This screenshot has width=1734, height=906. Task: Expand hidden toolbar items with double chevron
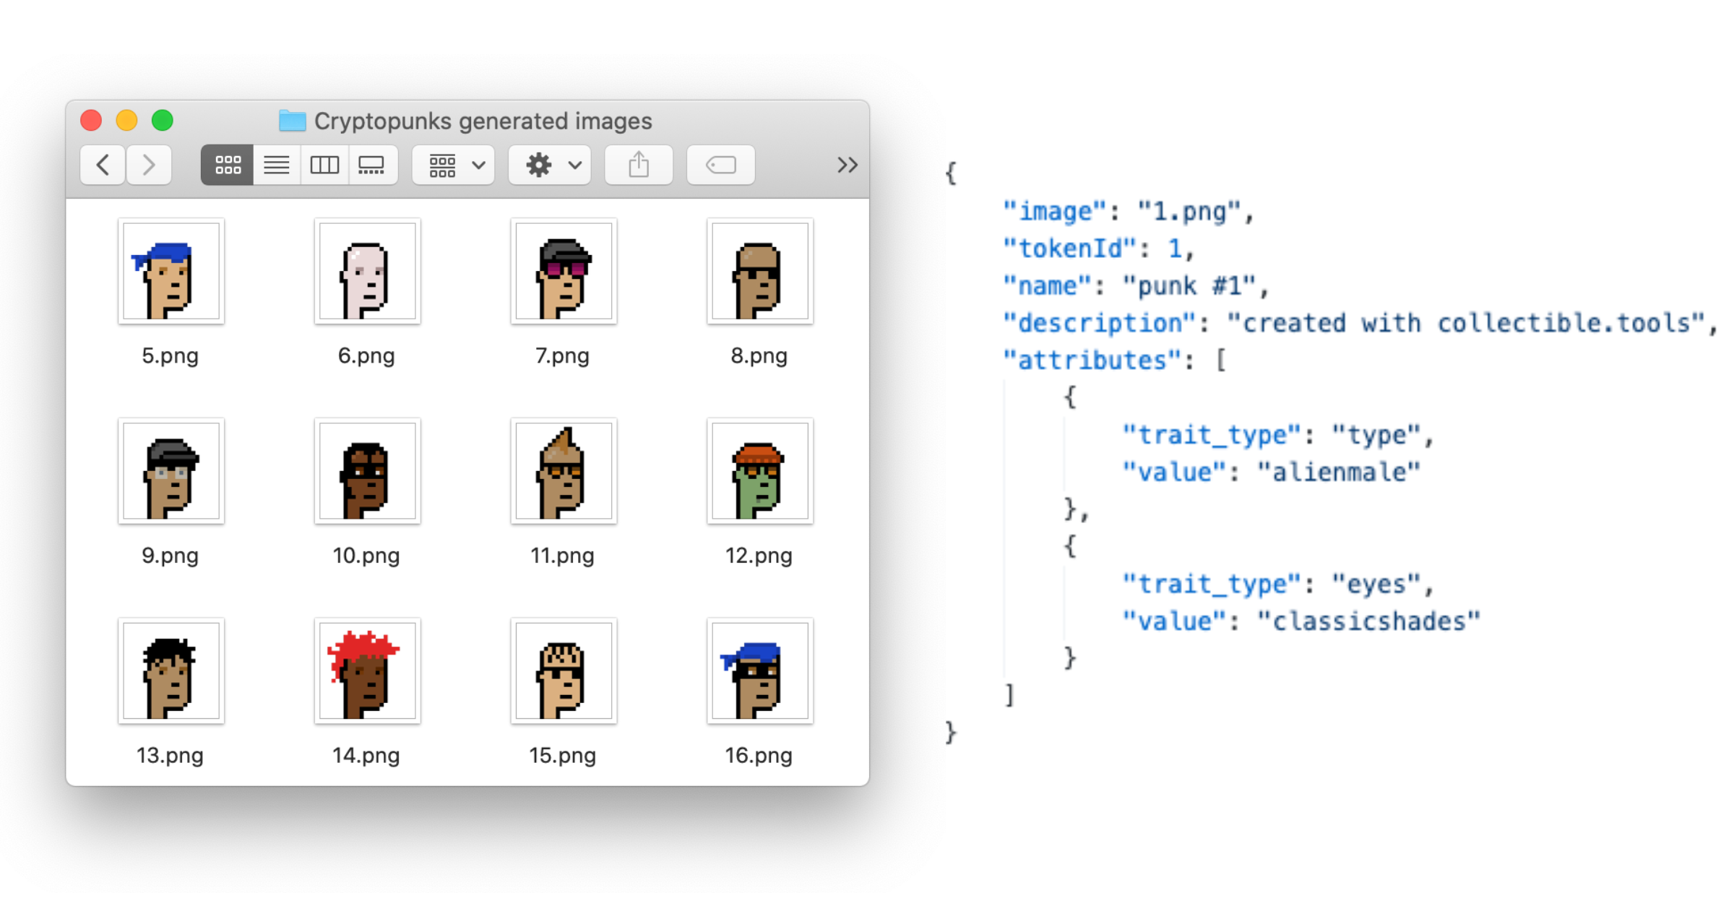pos(847,165)
